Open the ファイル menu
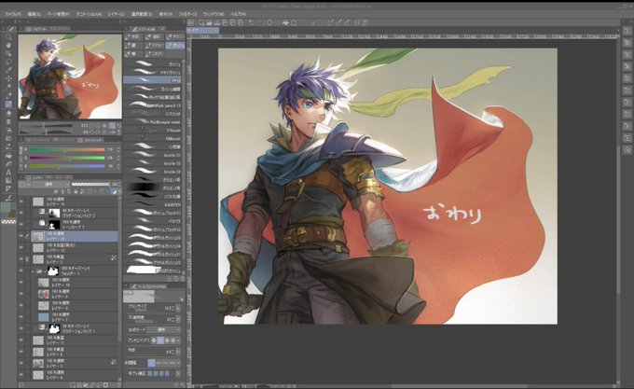 13,14
